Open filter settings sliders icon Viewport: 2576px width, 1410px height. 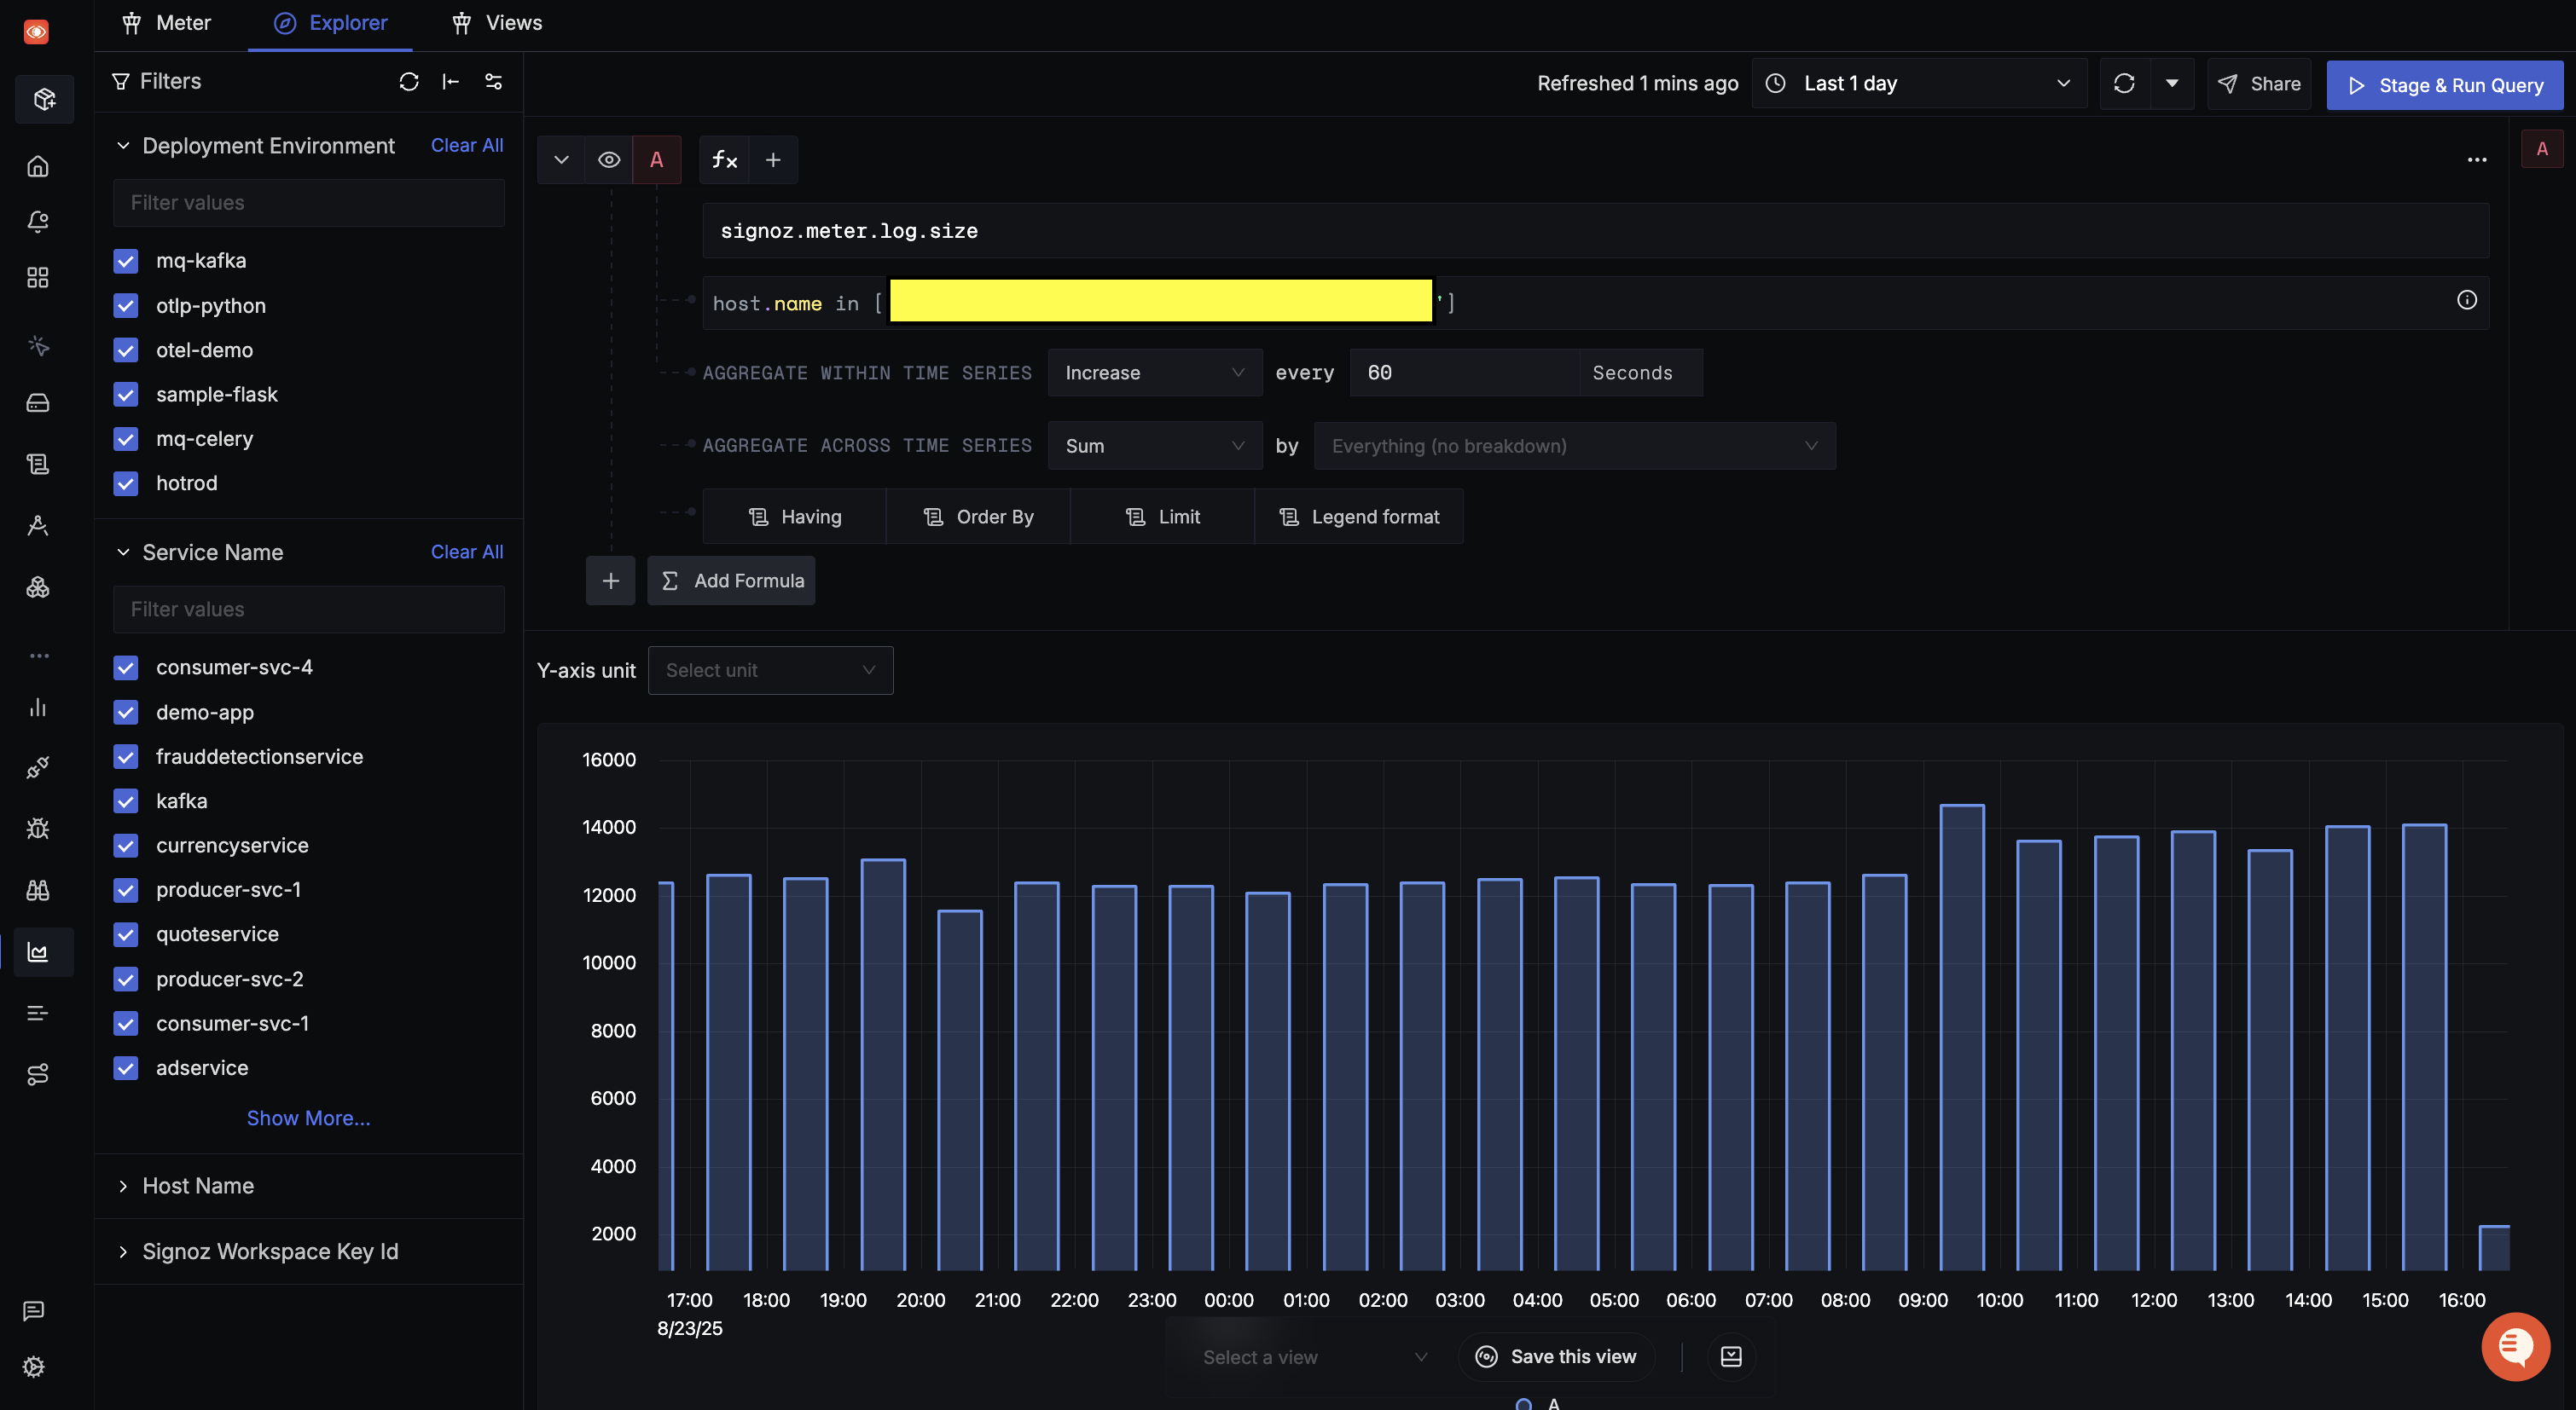(494, 82)
